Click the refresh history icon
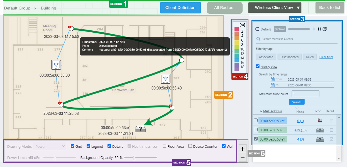The width and height of the screenshot is (347, 167). point(325,29)
